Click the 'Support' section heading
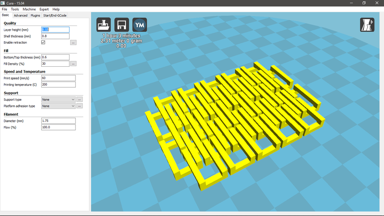The width and height of the screenshot is (384, 216). 11,93
